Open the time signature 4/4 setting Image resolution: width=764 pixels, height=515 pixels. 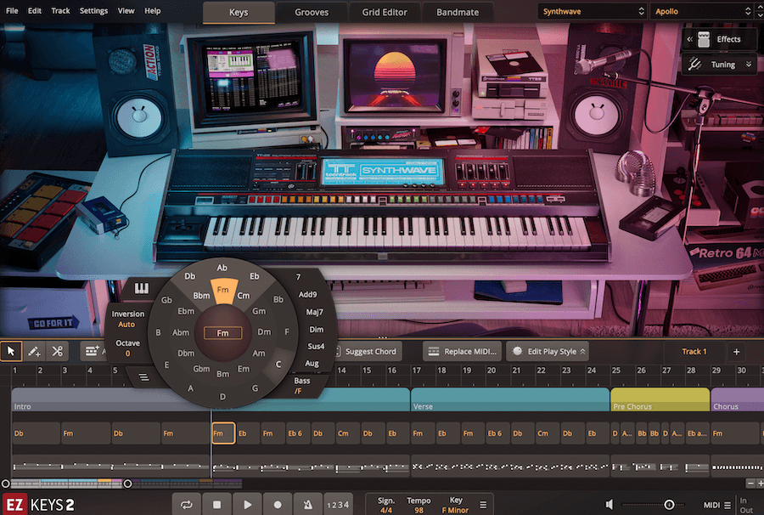386,506
